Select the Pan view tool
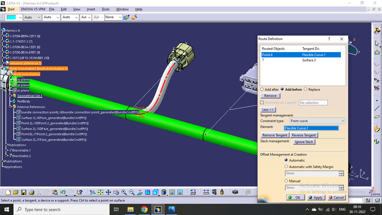Viewport: 382px width, 215px height. [x=108, y=193]
